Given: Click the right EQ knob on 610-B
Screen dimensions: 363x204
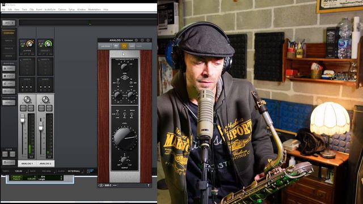Looking at the screenshot, I should (132, 95).
